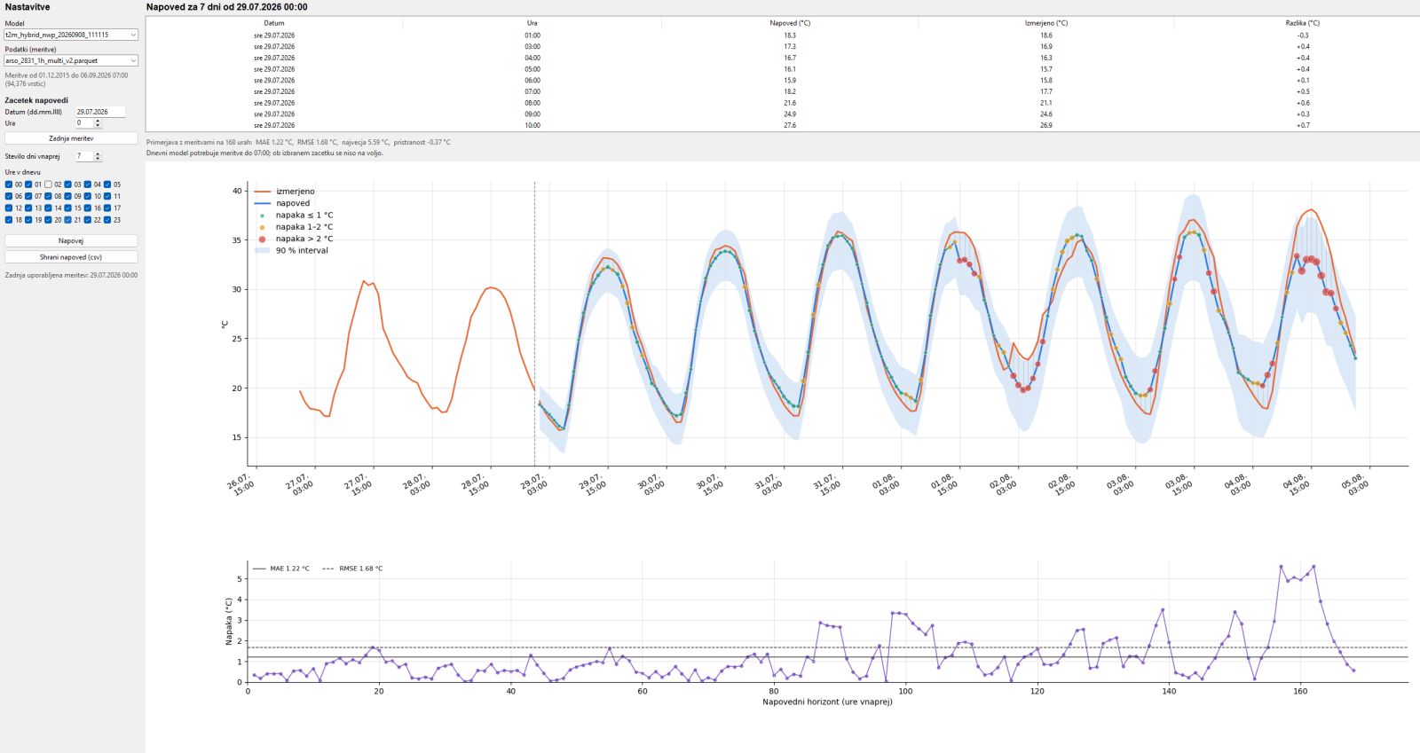Decrease Stevilo dni vnaprej with down arrow
The image size is (1420, 753).
[98, 159]
